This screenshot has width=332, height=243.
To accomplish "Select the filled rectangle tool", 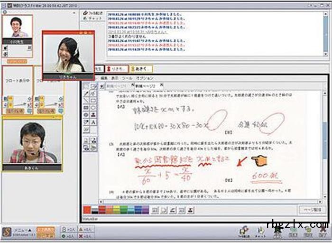I will tap(86, 108).
